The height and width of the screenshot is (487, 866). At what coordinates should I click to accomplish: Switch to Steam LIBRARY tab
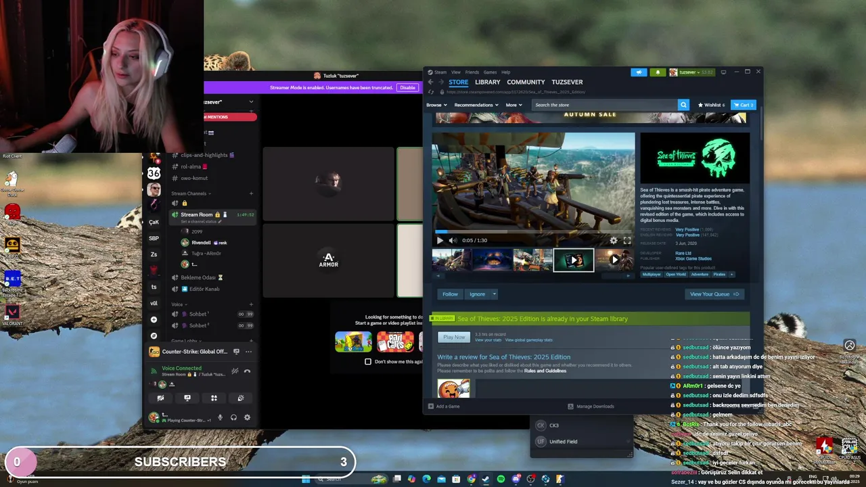point(487,83)
